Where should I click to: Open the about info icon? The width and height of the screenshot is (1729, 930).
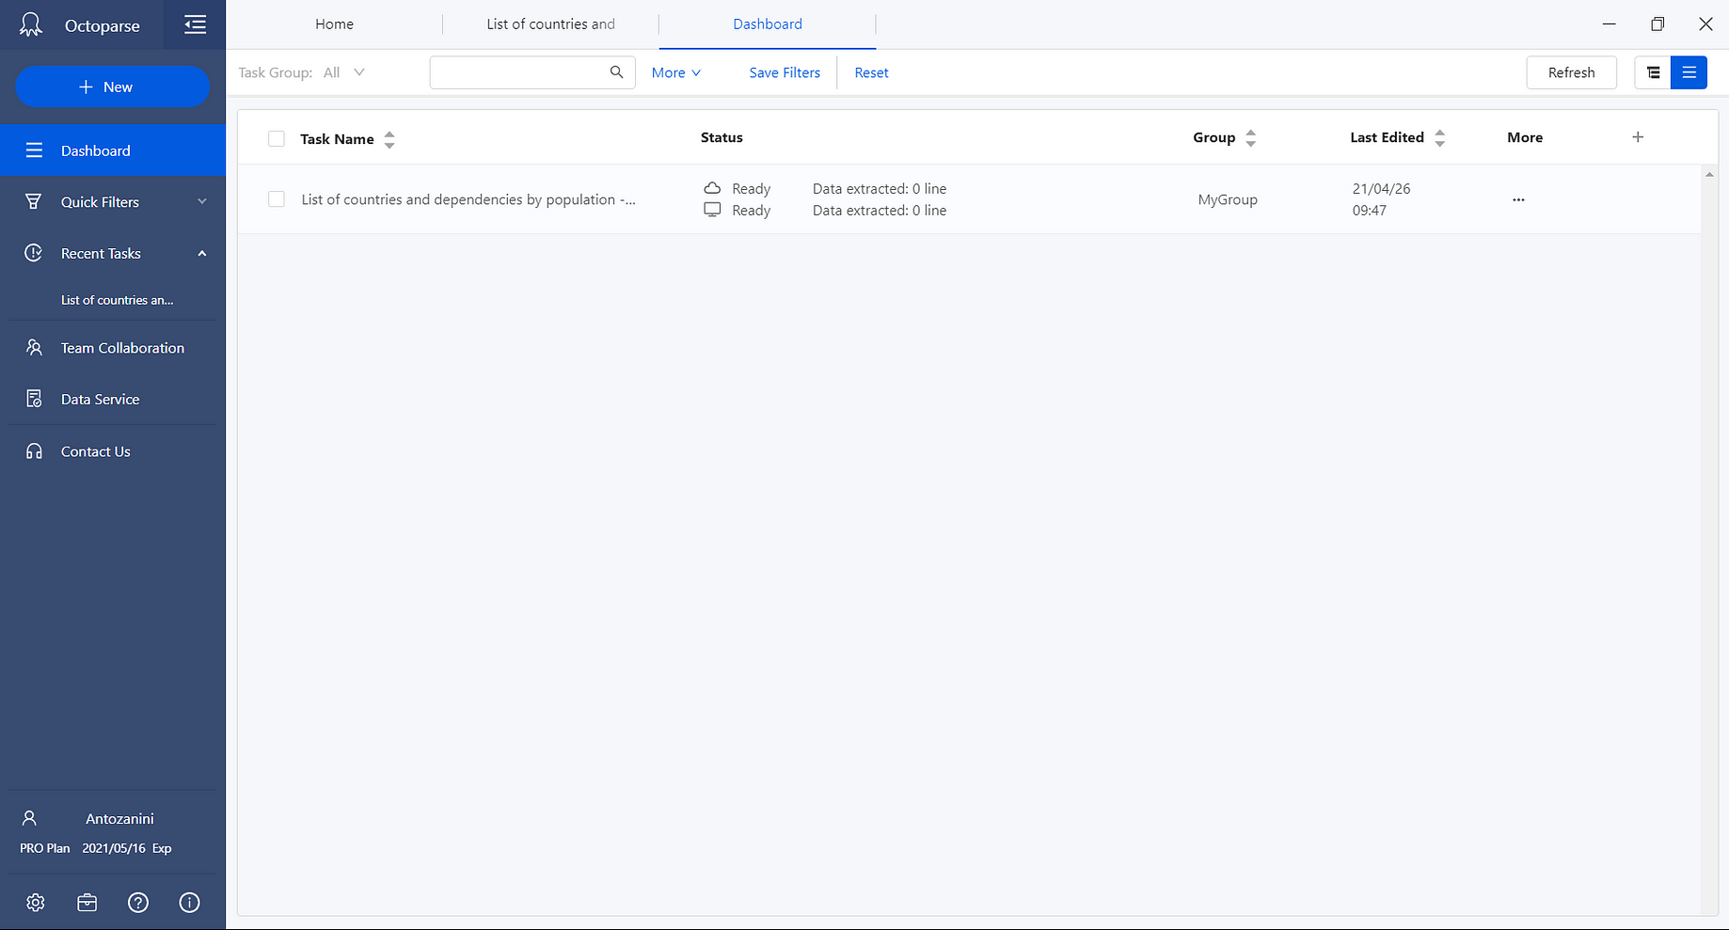point(189,903)
